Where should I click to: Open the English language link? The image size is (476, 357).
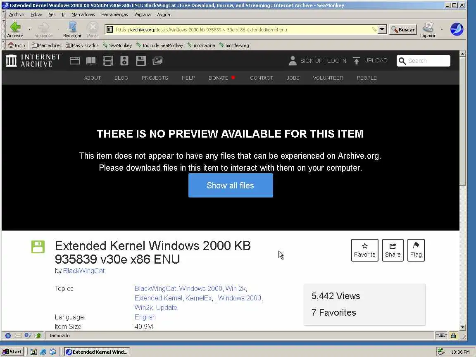(145, 317)
